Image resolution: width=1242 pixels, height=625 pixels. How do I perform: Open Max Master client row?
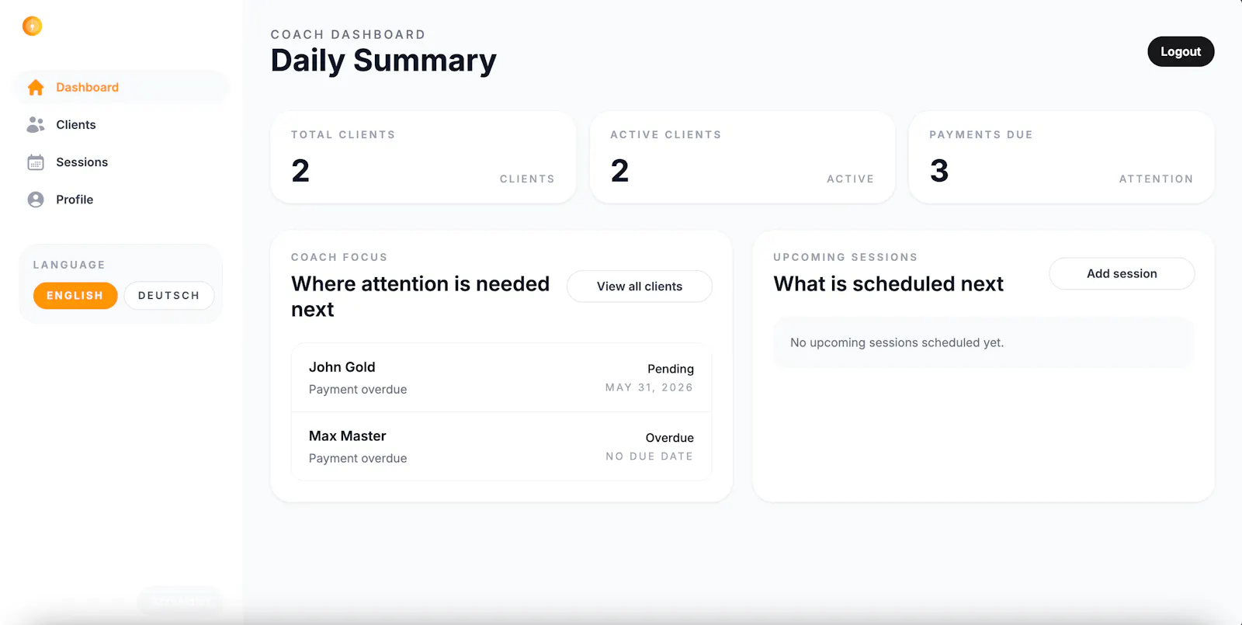coord(501,446)
